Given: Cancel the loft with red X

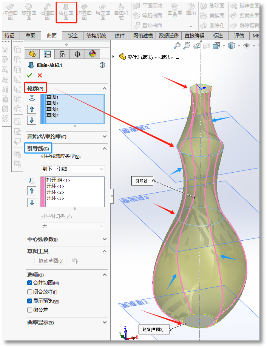Looking at the screenshot, I should coord(40,75).
